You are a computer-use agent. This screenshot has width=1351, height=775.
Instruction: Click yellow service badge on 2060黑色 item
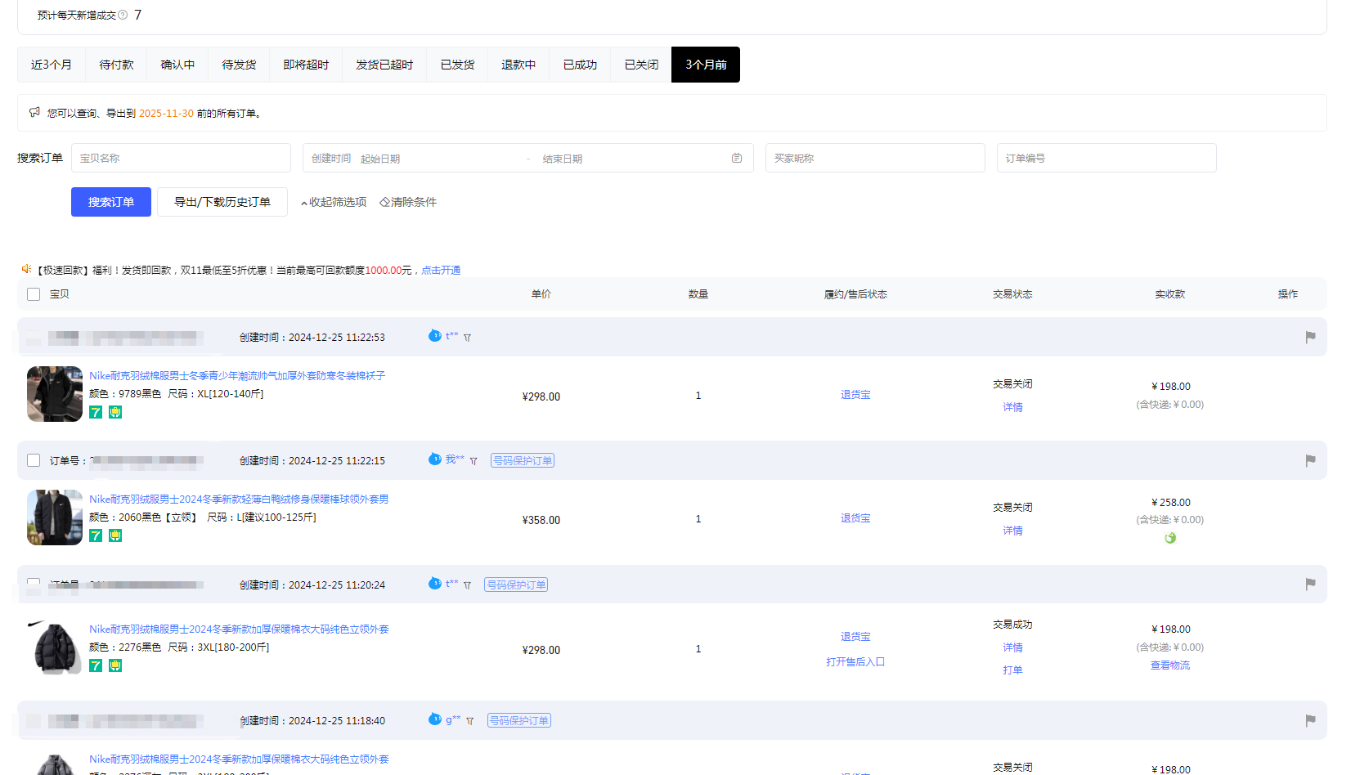(x=115, y=535)
